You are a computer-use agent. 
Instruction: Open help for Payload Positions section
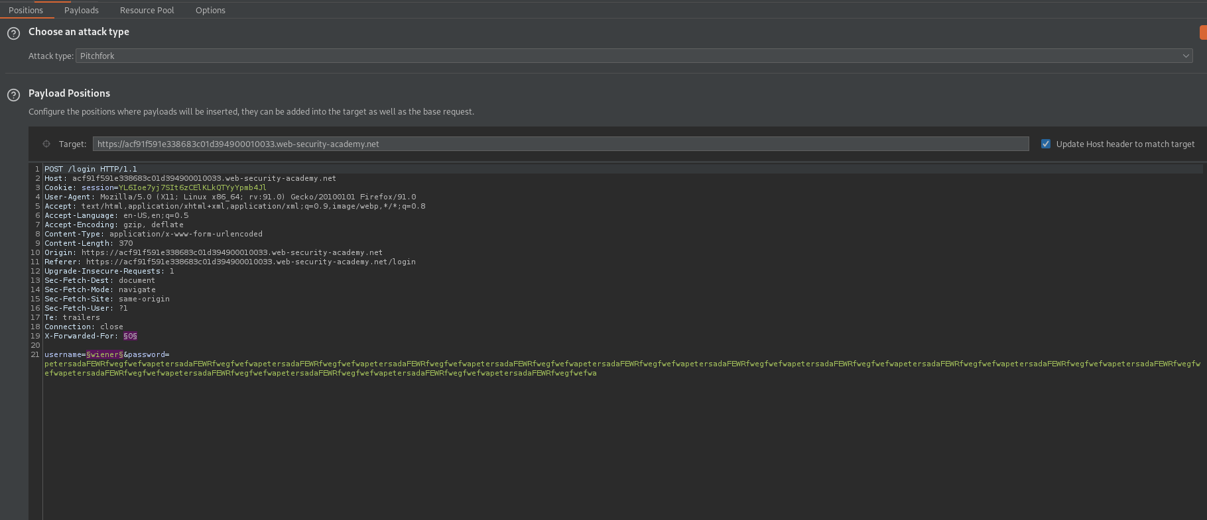(13, 95)
